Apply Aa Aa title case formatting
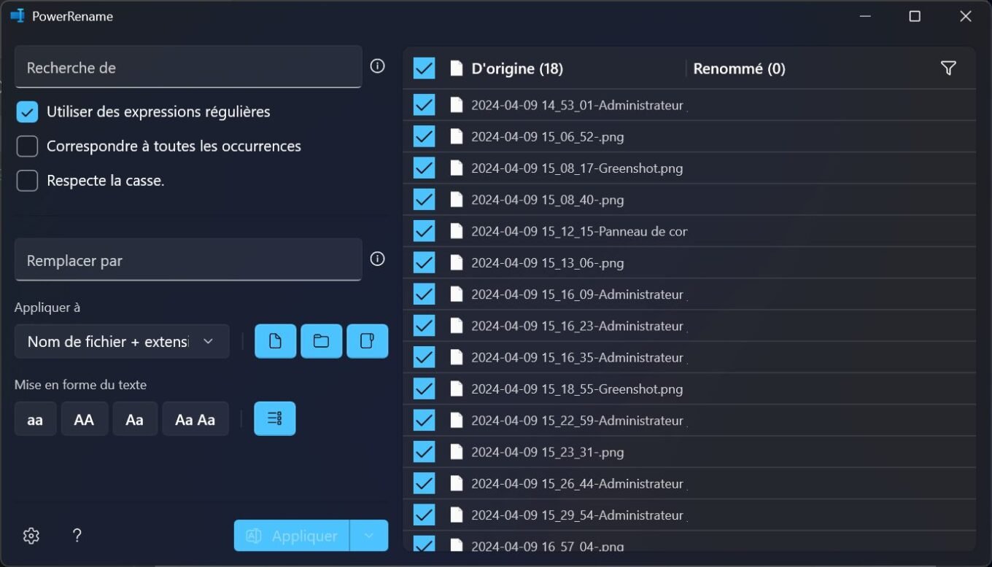This screenshot has width=992, height=567. coord(195,419)
